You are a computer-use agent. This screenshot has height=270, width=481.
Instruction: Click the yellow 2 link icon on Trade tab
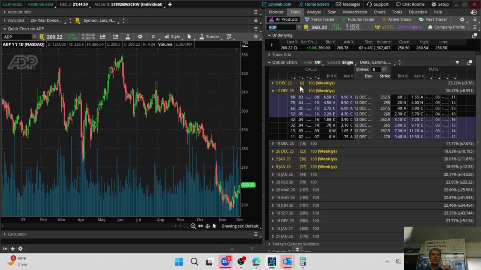coord(306,27)
